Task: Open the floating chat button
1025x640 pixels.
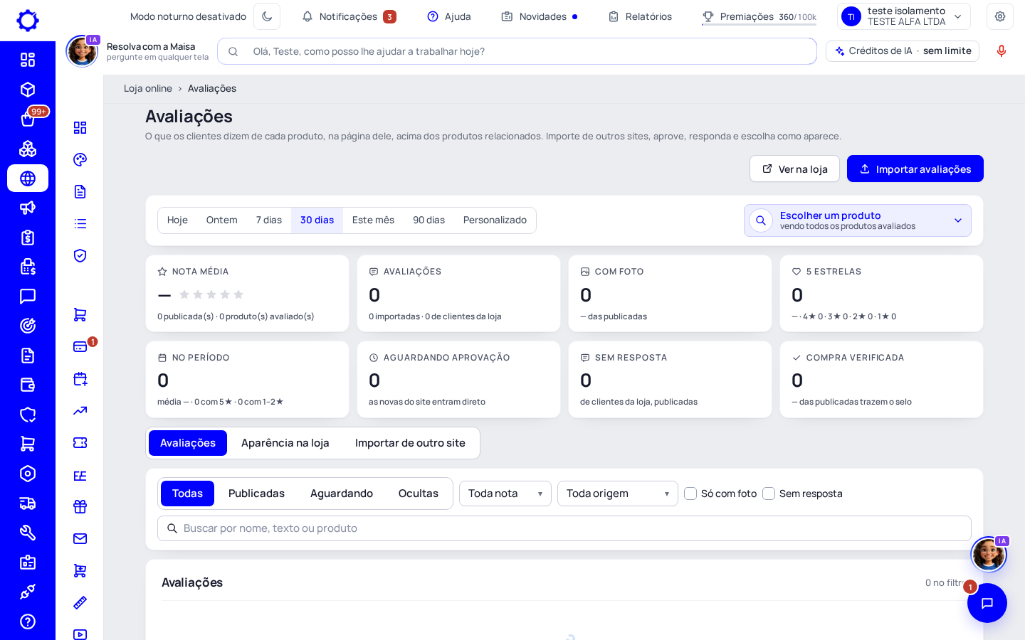Action: [987, 603]
